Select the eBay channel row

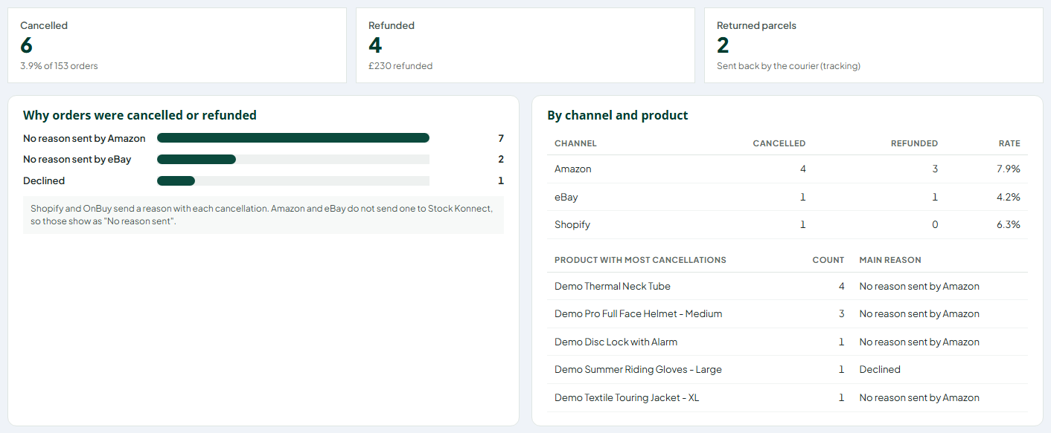[788, 197]
